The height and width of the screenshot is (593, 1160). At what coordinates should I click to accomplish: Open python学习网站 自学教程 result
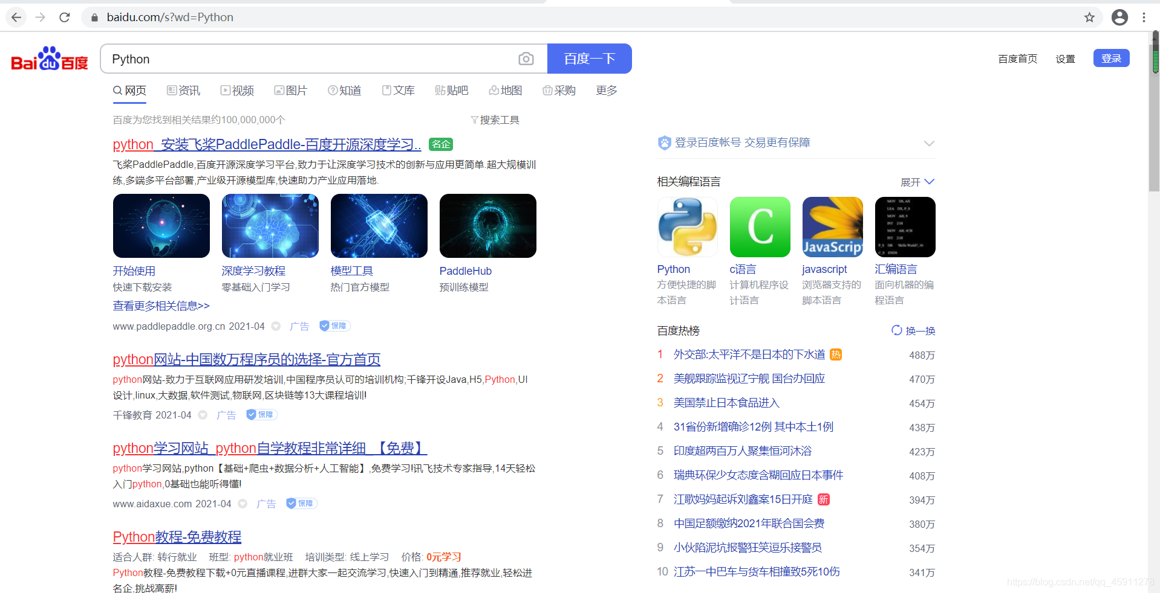270,448
